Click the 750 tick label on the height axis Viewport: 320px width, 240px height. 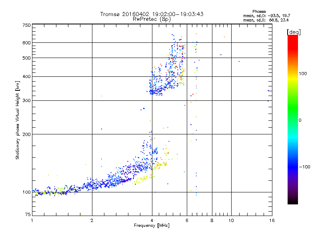coord(26,25)
